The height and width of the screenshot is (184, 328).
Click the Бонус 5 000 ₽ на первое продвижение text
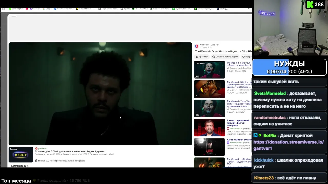click(x=61, y=161)
